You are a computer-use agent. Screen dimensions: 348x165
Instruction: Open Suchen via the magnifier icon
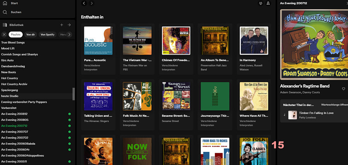click(x=5, y=12)
